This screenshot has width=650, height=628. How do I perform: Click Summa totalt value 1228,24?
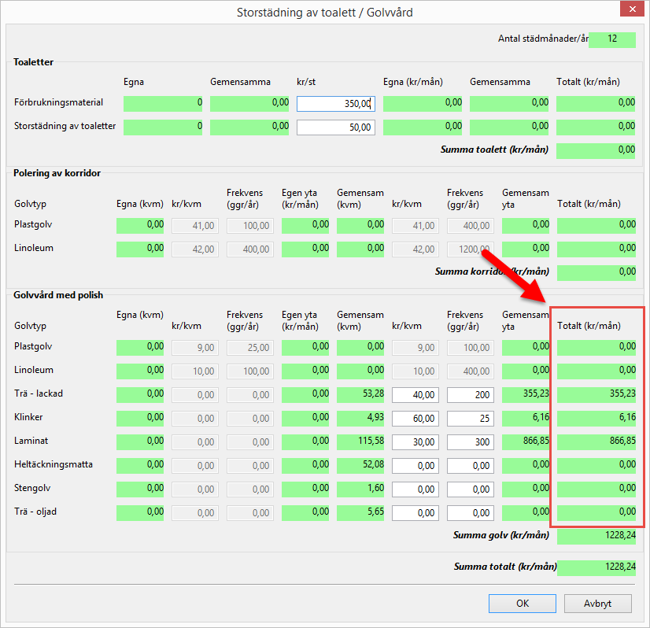click(x=596, y=567)
